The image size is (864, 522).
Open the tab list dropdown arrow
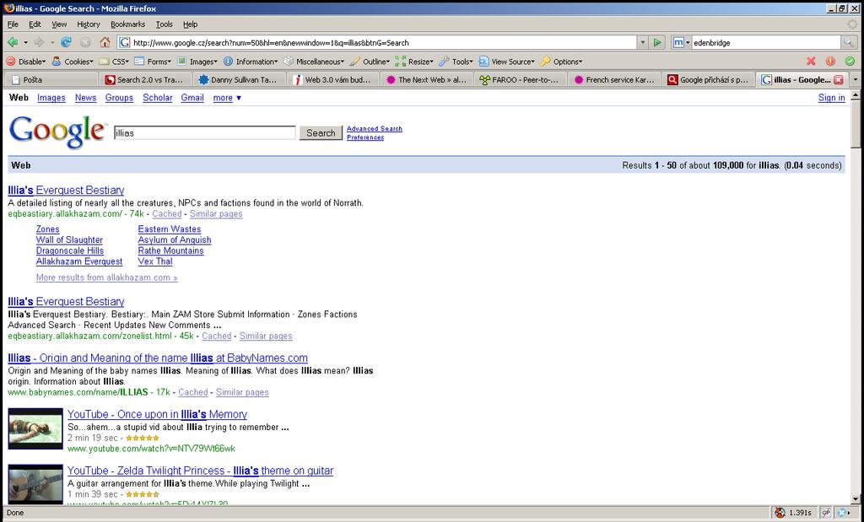856,80
